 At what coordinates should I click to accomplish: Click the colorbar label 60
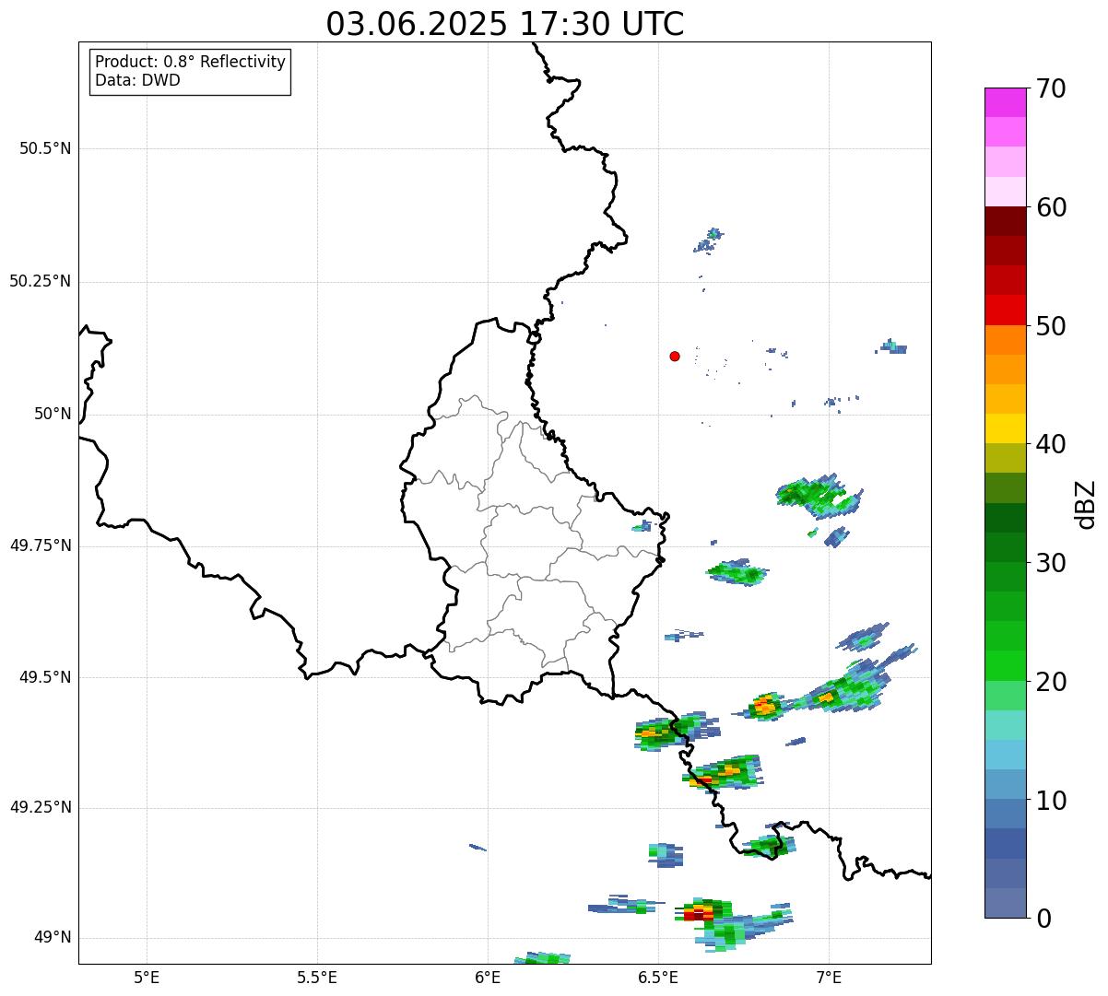click(x=1052, y=207)
